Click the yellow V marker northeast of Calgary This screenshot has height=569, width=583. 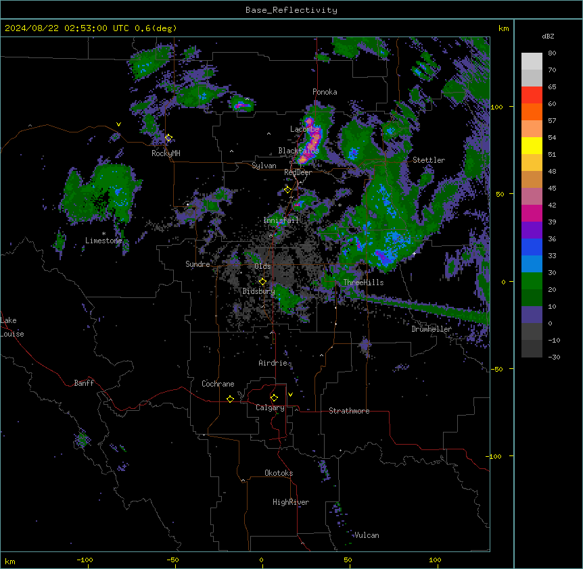click(290, 395)
